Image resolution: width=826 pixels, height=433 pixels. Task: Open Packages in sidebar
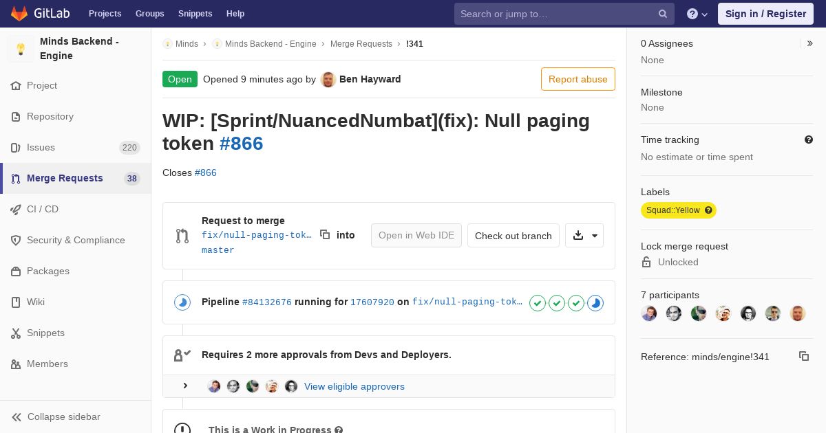75,271
